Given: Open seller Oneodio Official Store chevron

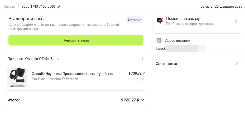Looking at the screenshot, I should click(x=142, y=59).
